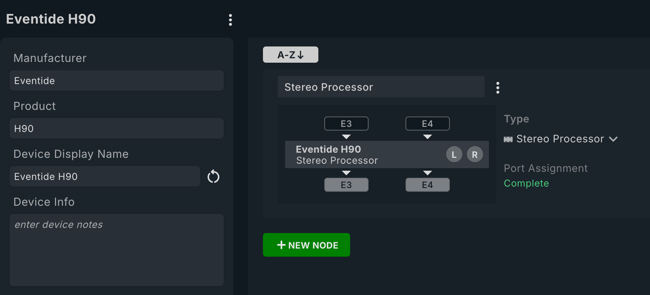This screenshot has height=295, width=650.
Task: Click the device notes text area
Action: click(x=117, y=250)
